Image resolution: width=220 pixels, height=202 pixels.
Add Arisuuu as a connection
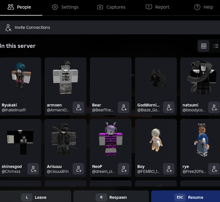click(x=78, y=169)
